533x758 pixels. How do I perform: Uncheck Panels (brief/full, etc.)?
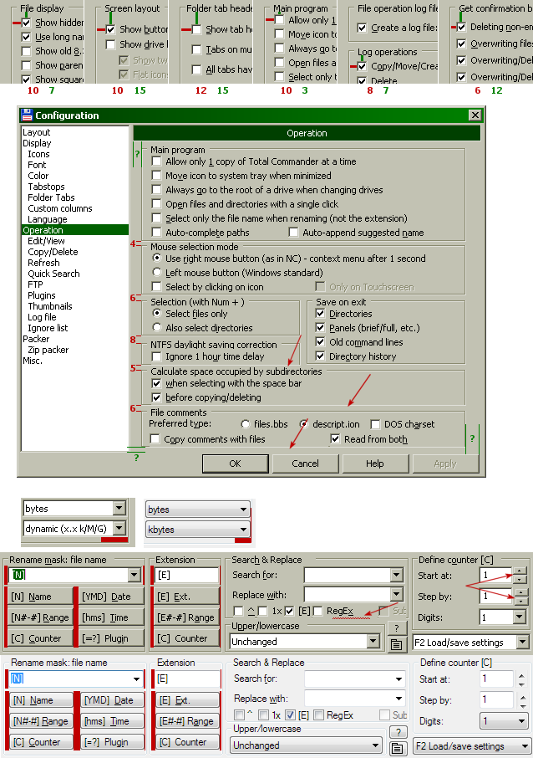320,328
